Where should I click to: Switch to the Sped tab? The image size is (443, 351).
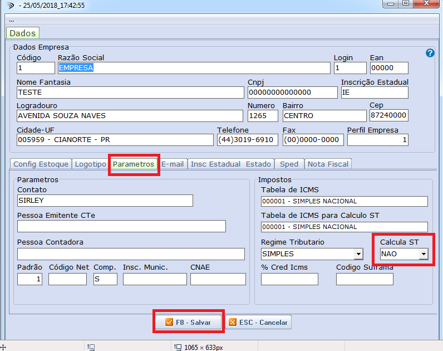pyautogui.click(x=289, y=164)
